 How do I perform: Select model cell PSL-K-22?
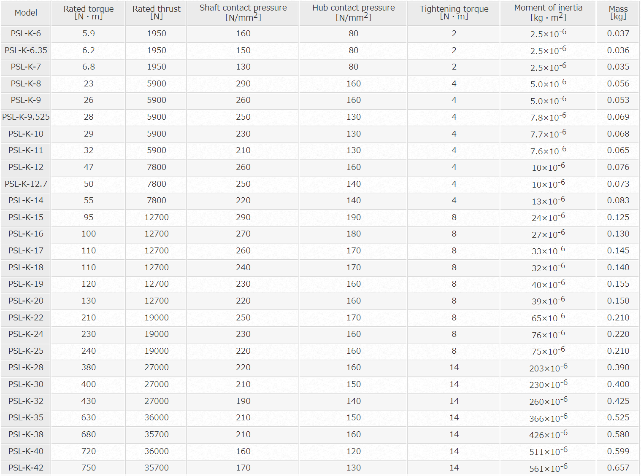(x=26, y=318)
